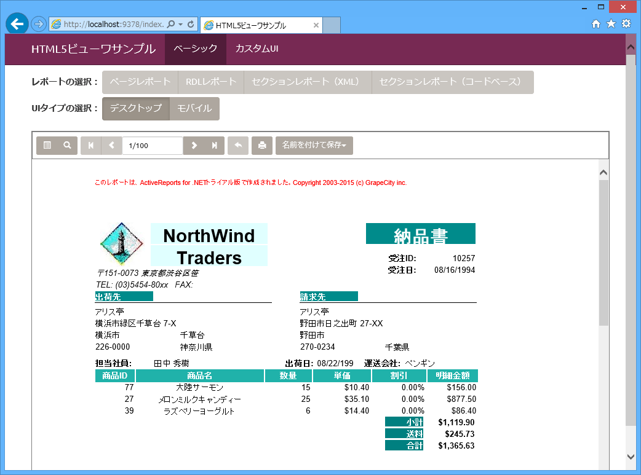Image resolution: width=641 pixels, height=475 pixels.
Task: Select the デスクトップ UI type
Action: tap(136, 108)
